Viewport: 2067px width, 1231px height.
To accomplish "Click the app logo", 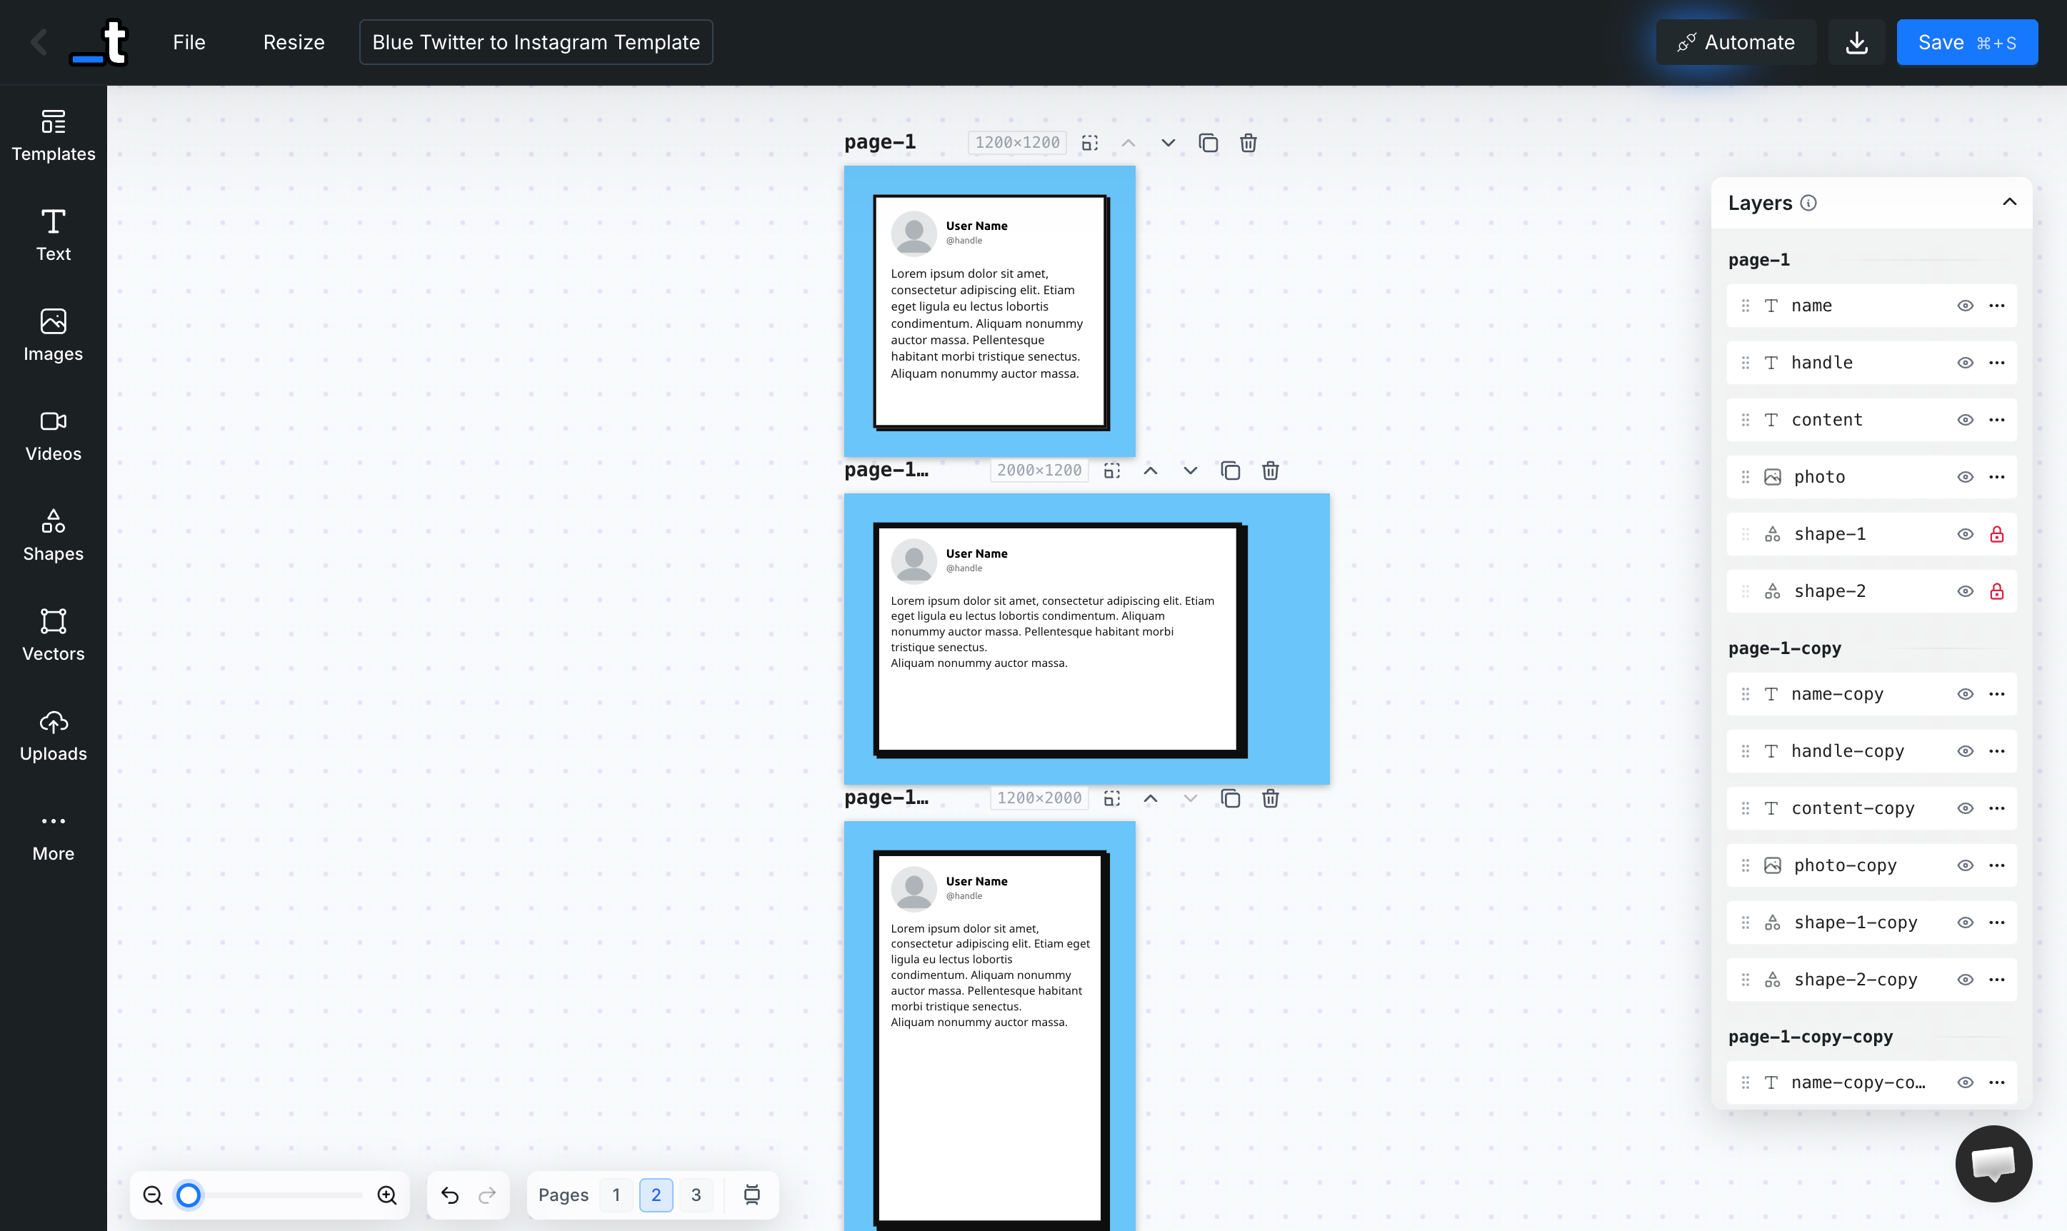I will (99, 42).
